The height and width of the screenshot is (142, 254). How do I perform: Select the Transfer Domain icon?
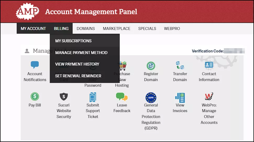(x=180, y=65)
